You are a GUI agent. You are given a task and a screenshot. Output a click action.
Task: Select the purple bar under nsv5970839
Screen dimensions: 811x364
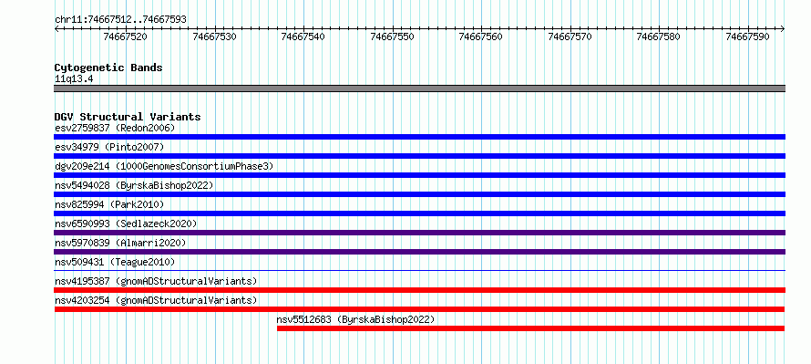coord(419,252)
